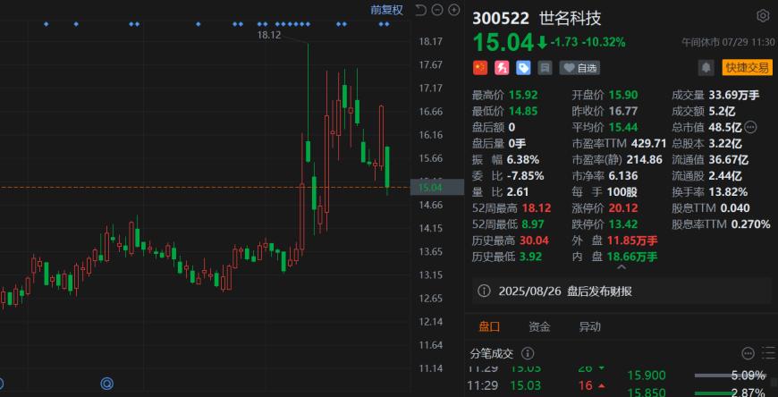
Task: Click the circular event marker on the chart's bottom axis
Action: coord(106,383)
